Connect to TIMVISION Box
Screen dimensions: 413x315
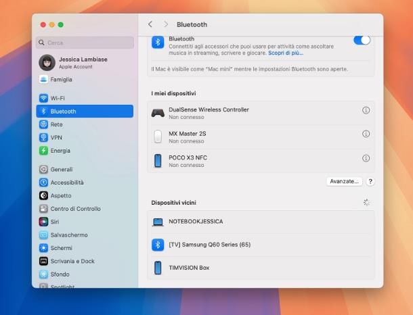click(x=261, y=268)
